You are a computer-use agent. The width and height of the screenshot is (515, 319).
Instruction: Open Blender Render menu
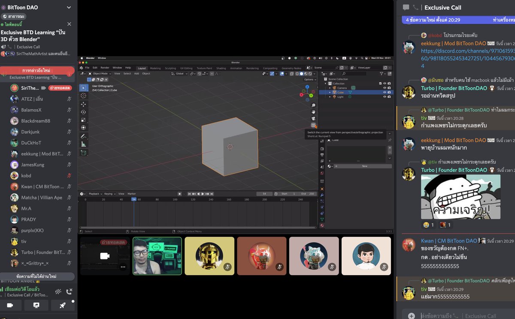(x=105, y=68)
